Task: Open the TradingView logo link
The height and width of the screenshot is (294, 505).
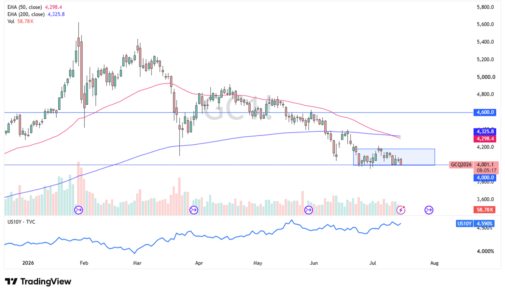Action: [x=38, y=282]
